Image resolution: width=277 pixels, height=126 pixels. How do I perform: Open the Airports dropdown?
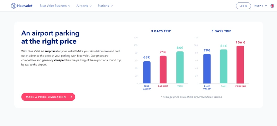click(x=84, y=6)
